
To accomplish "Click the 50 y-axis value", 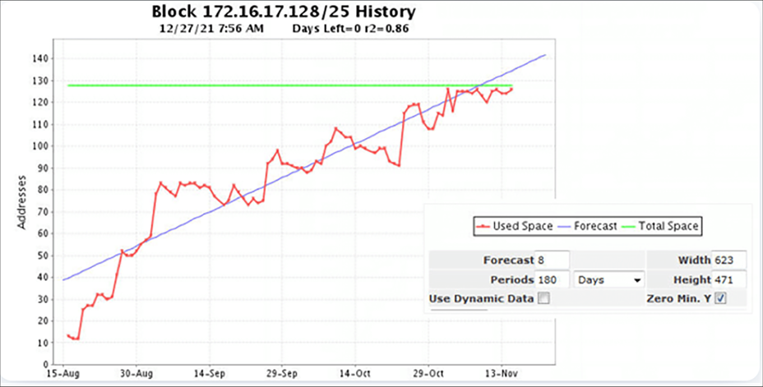I will [x=42, y=256].
